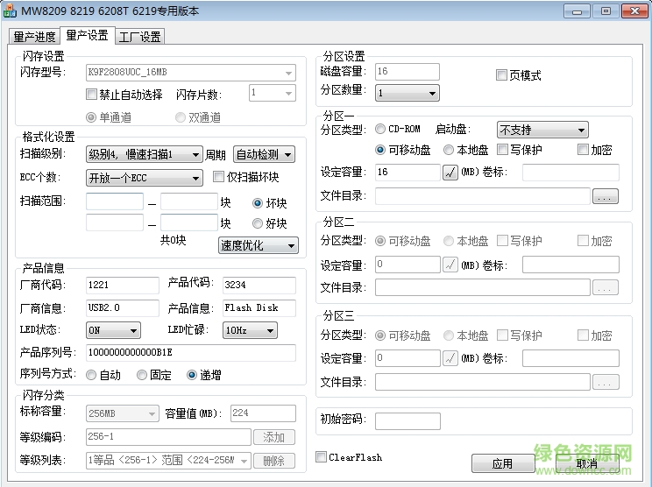The height and width of the screenshot is (487, 652).
Task: Click the 产品信息 Flash Disk field
Action: click(259, 308)
